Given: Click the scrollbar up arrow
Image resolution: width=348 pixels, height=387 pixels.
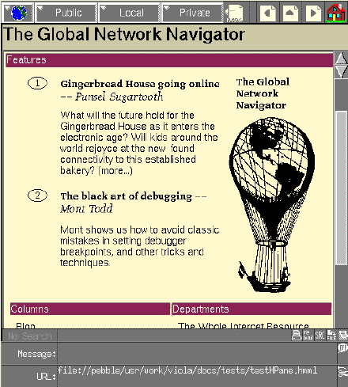Looking at the screenshot, I should click(342, 58).
